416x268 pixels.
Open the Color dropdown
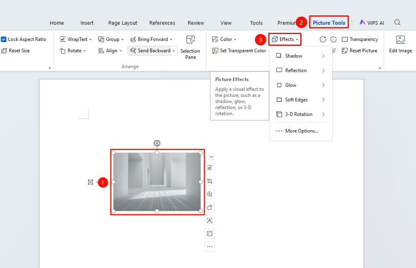tap(224, 39)
